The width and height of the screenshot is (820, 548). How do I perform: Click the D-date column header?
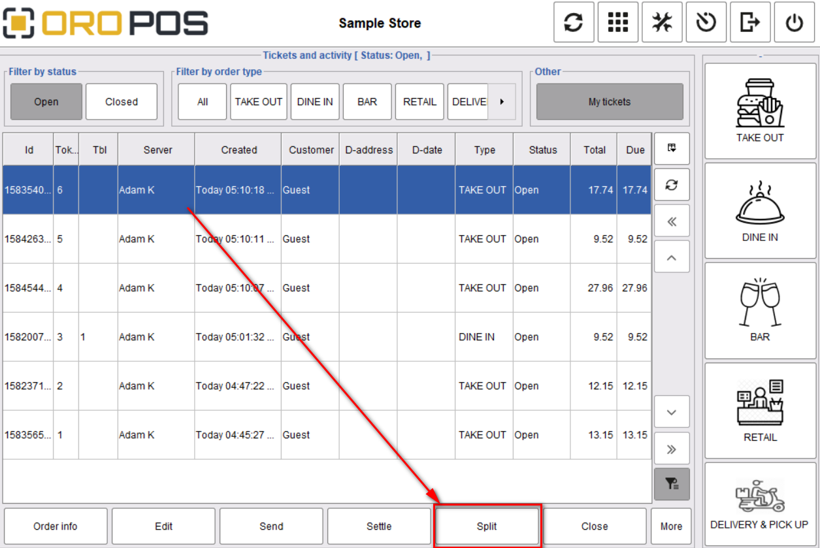[x=427, y=150]
